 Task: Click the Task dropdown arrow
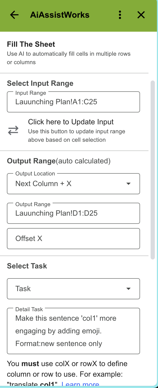(129, 288)
